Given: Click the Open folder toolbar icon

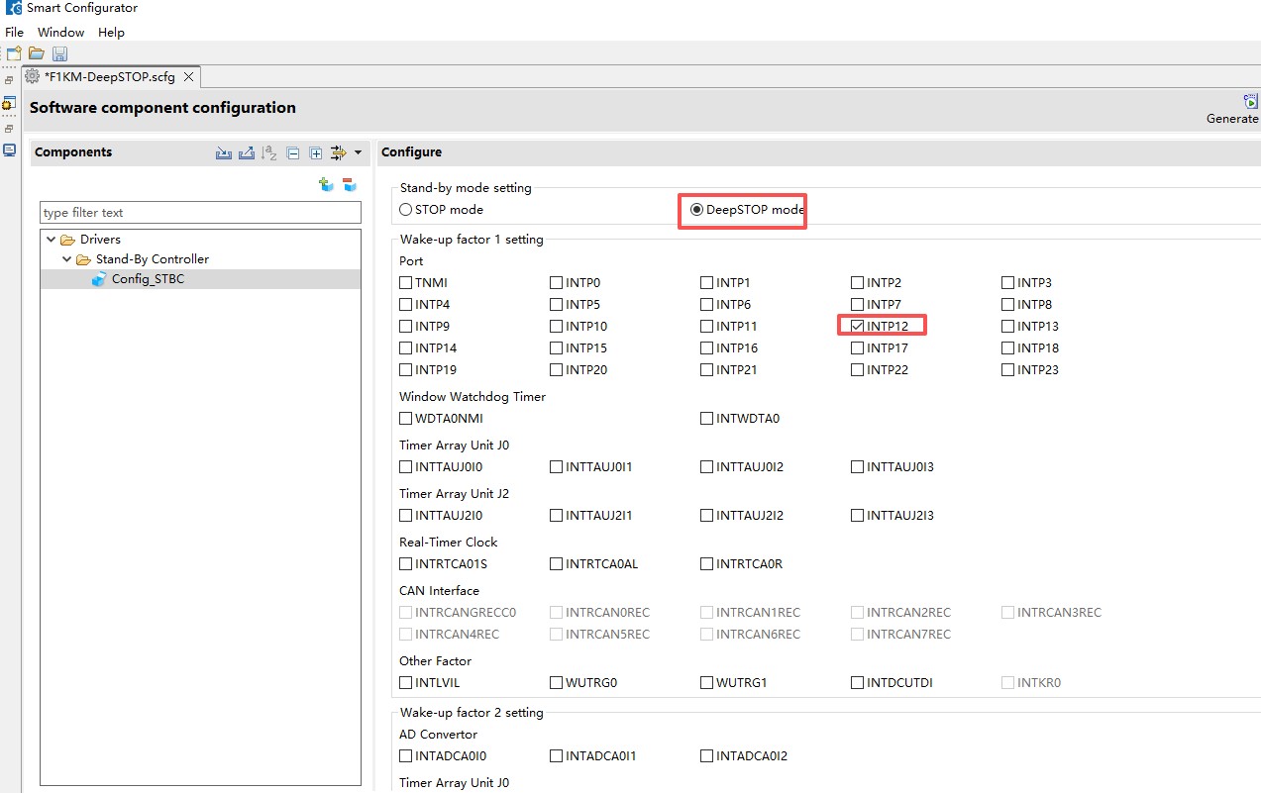Looking at the screenshot, I should pos(37,53).
